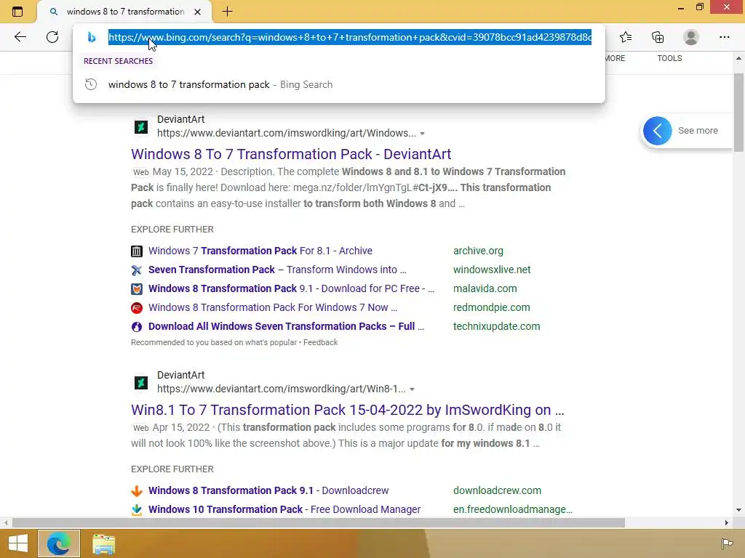Click the redmondpie.com domain text
Viewport: 745px width, 558px height.
pos(492,307)
